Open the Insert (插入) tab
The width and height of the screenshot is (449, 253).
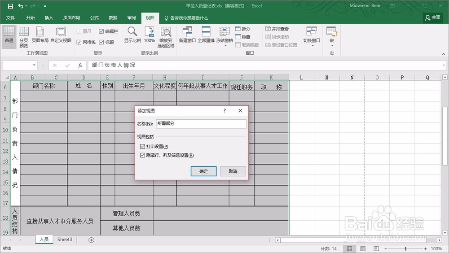pyautogui.click(x=49, y=18)
